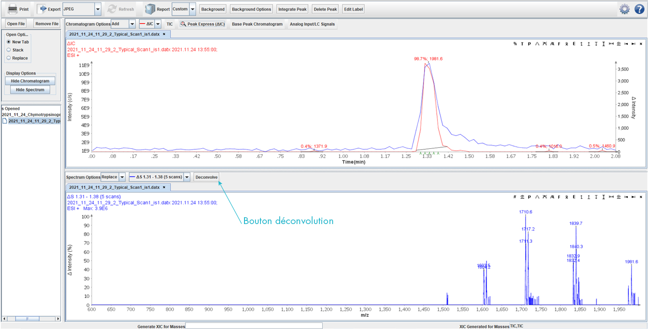This screenshot has width=648, height=329.
Task: Open the Spectrum Options Replace dropdown
Action: [122, 177]
